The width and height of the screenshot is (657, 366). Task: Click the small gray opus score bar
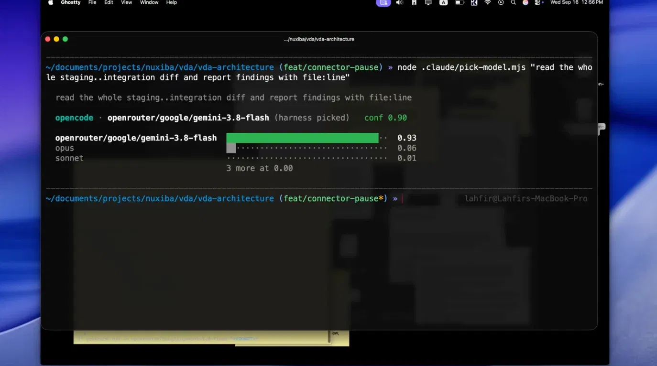click(231, 148)
